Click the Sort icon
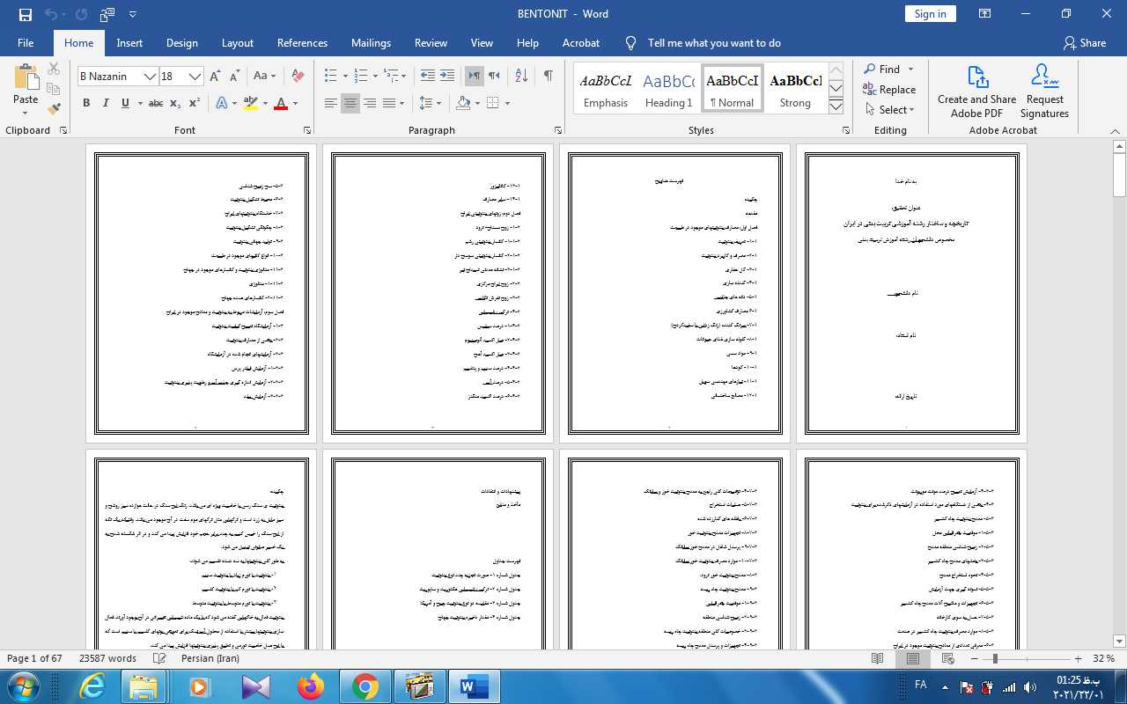This screenshot has width=1127, height=704. coord(520,76)
